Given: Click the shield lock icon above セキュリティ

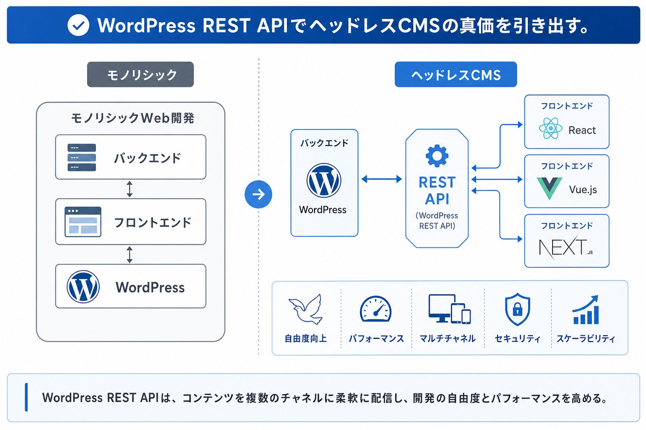Looking at the screenshot, I should coord(517,309).
